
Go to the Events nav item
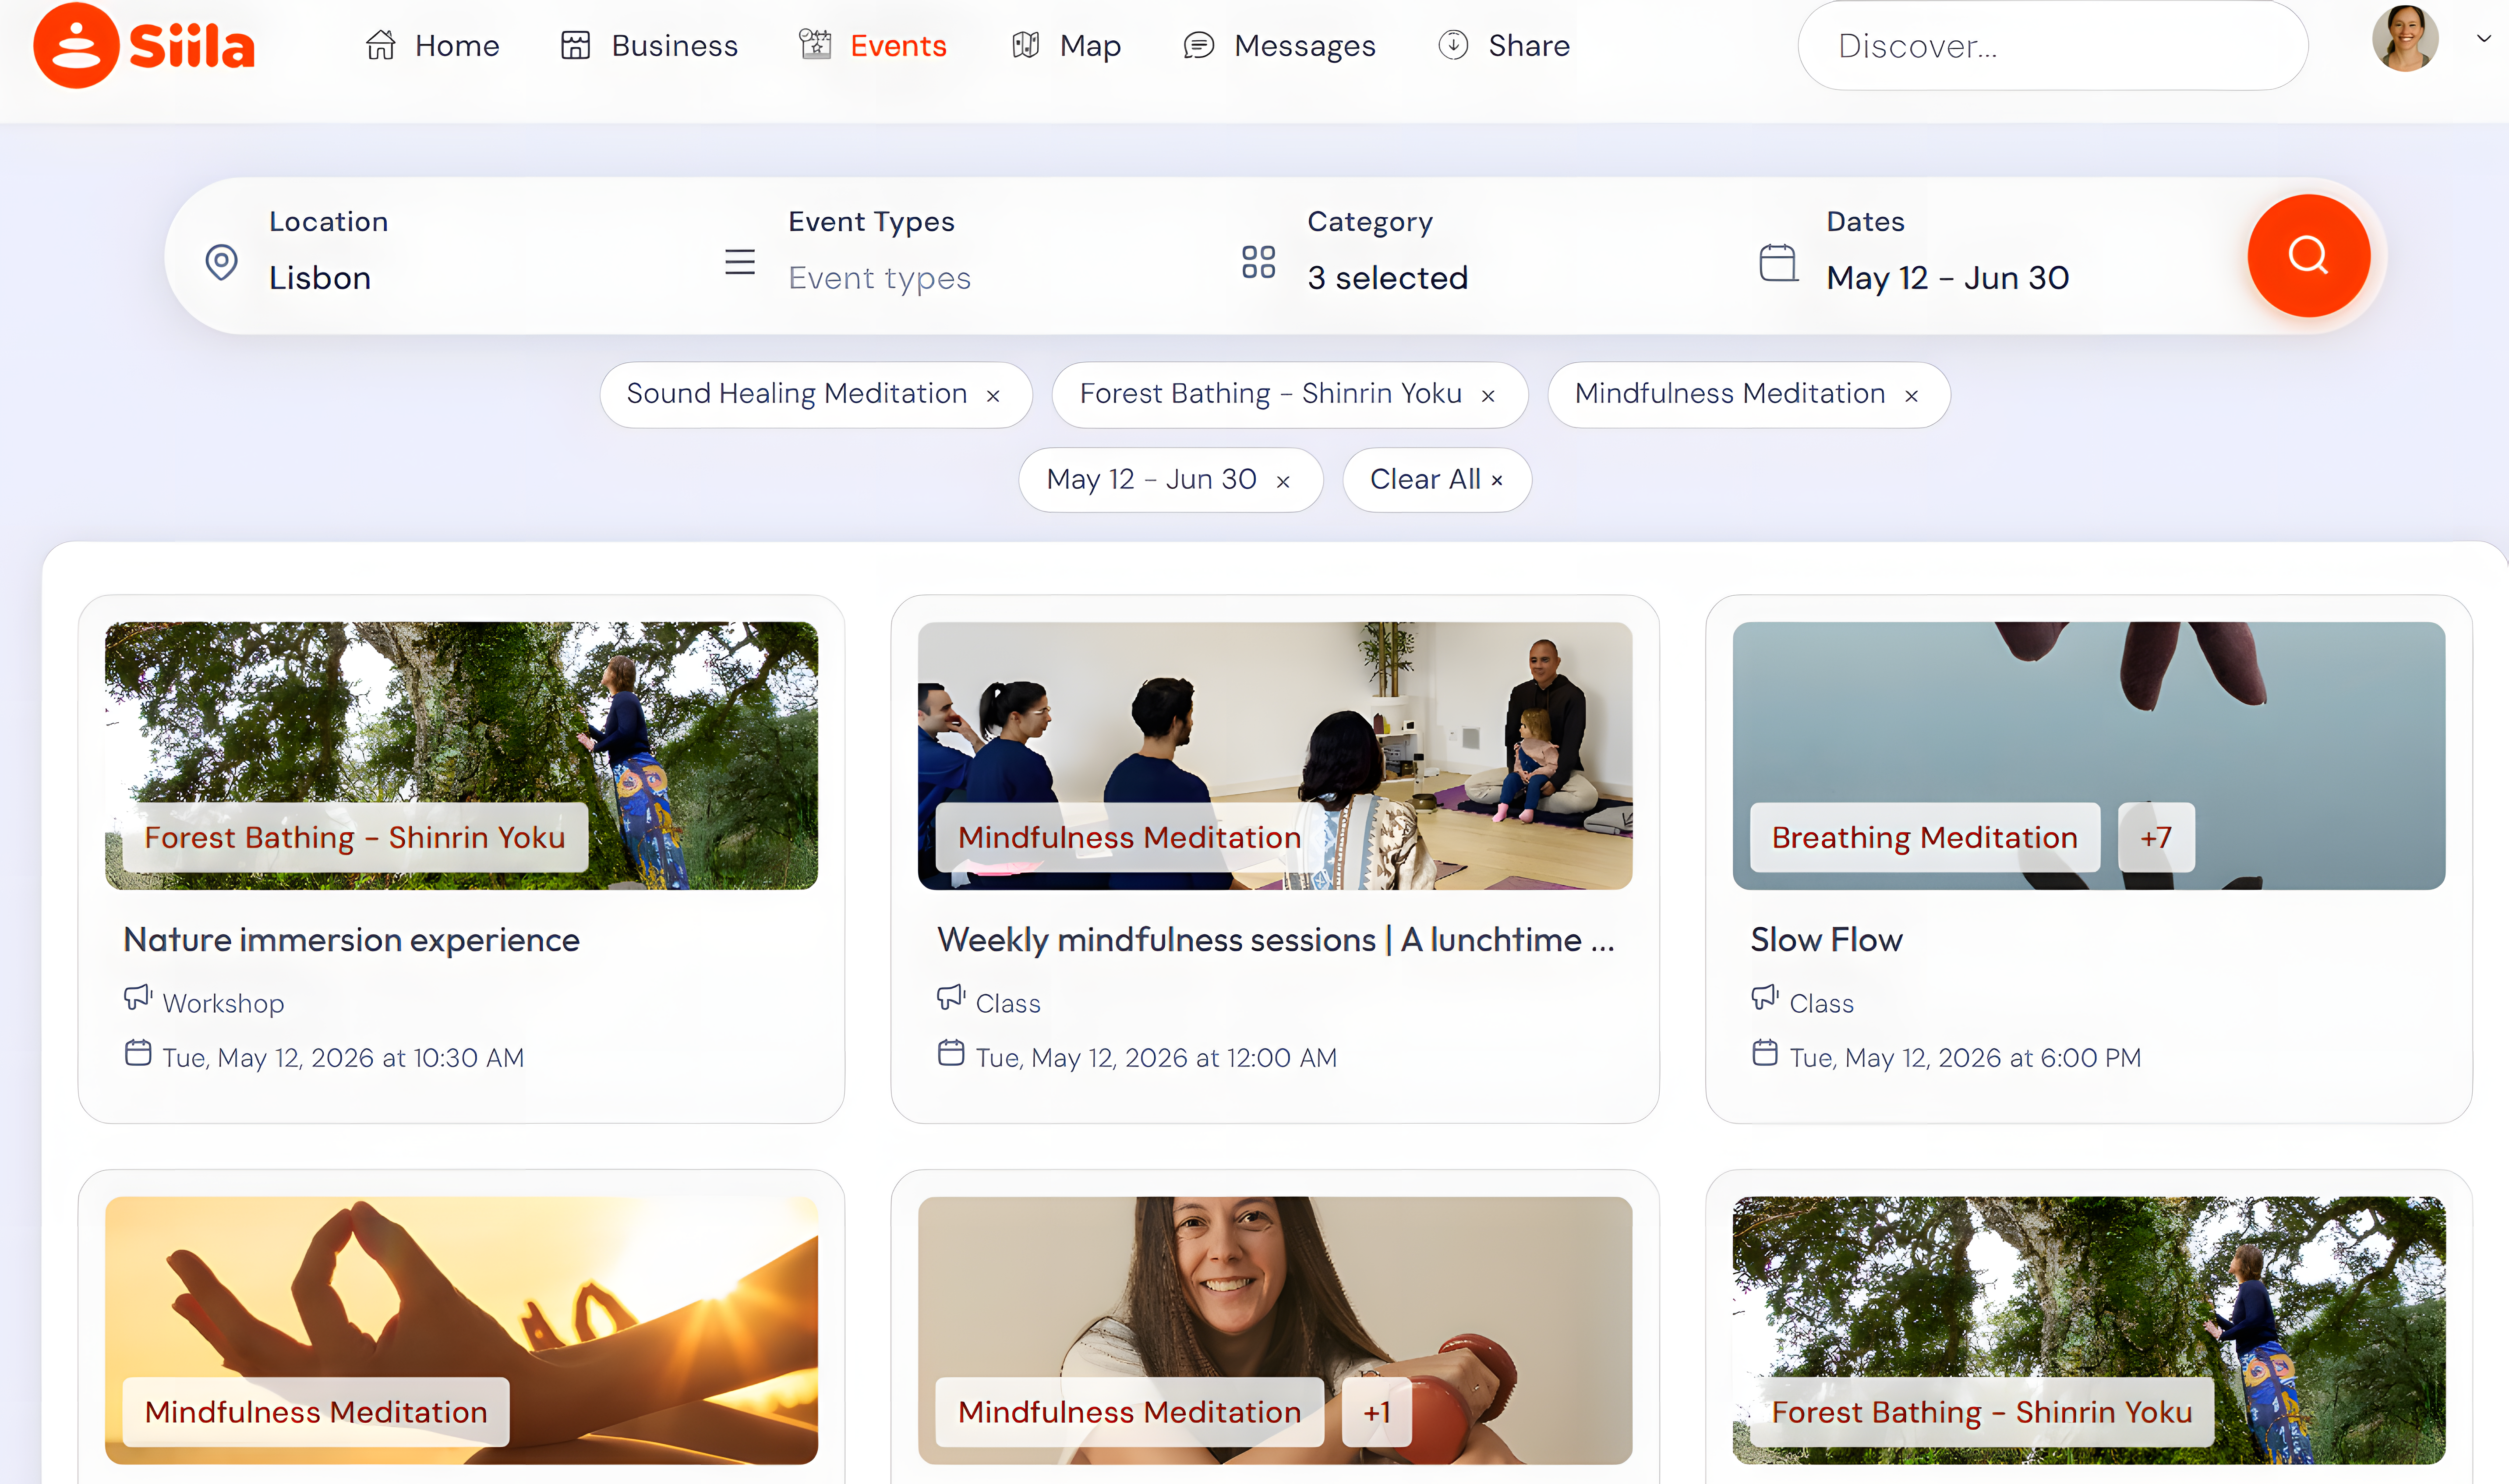pyautogui.click(x=872, y=46)
